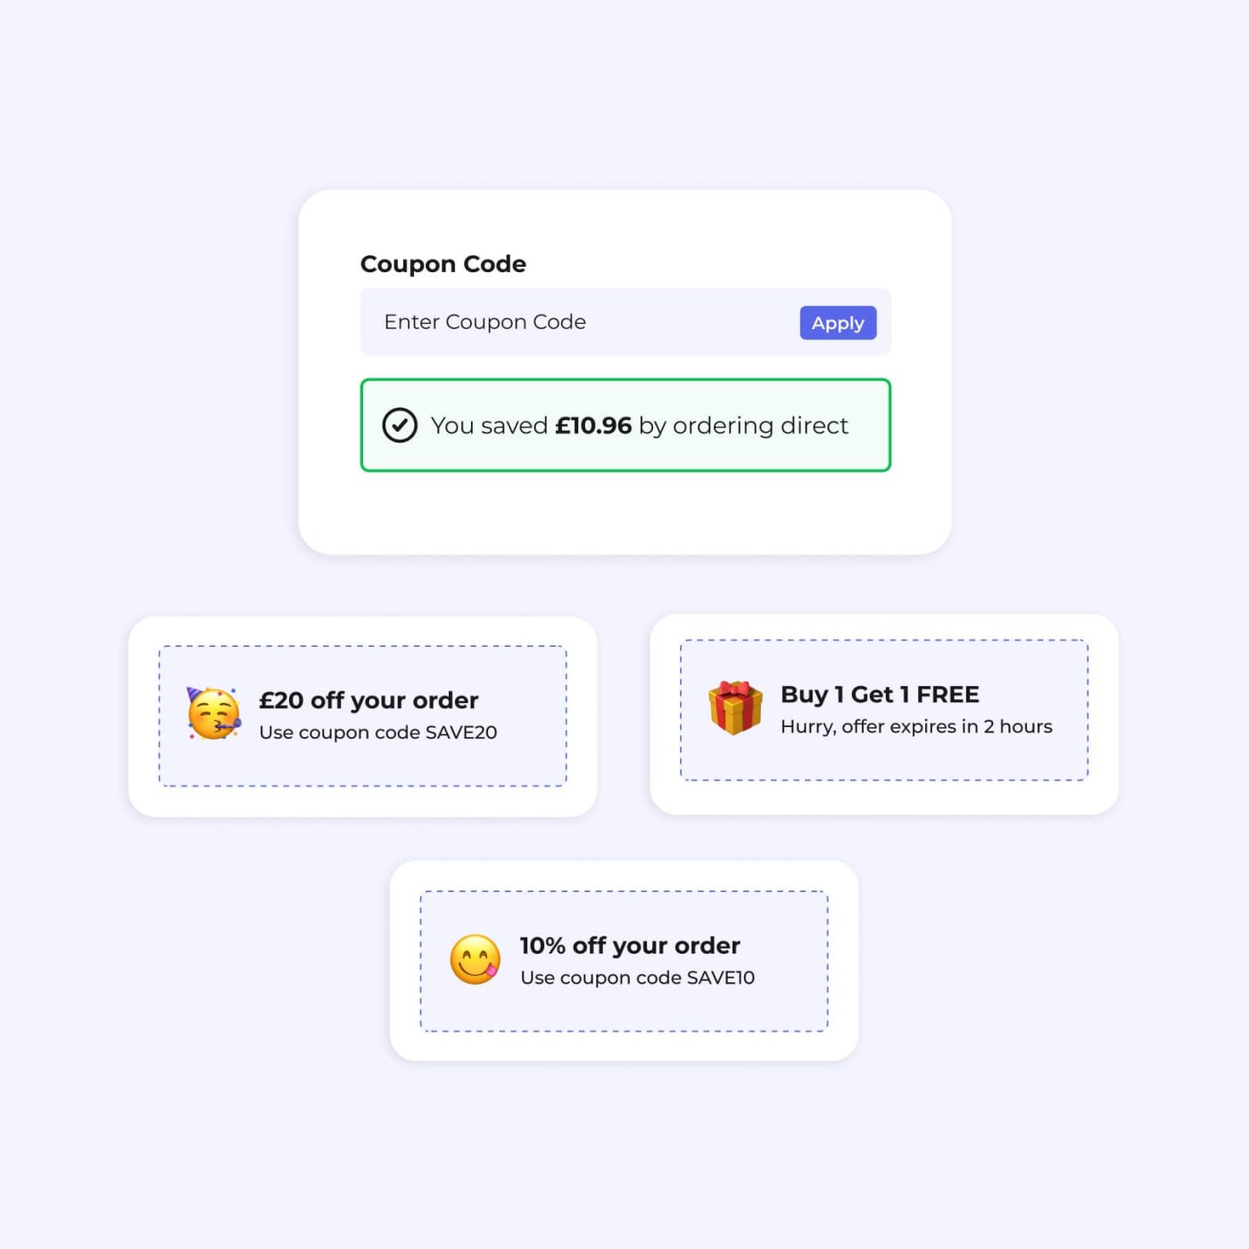Click the offer expiry countdown text
1249x1249 pixels.
click(x=914, y=727)
